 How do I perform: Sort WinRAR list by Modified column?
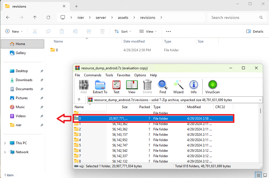point(199,107)
